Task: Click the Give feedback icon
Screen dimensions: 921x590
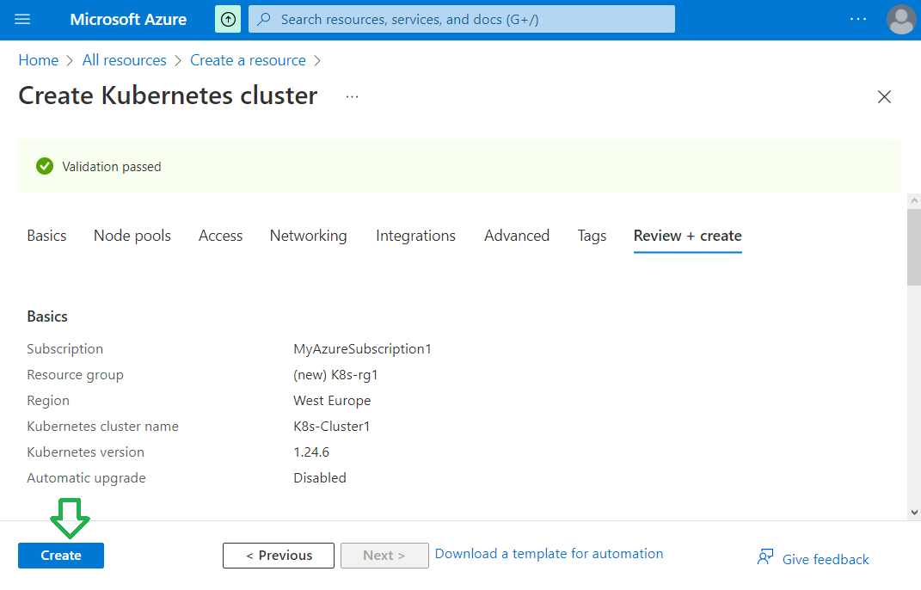Action: coord(764,558)
